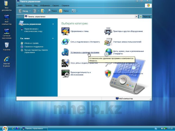175x131 pixels.
Task: Open the Performance and Maintenance gear icon
Action: (65, 73)
